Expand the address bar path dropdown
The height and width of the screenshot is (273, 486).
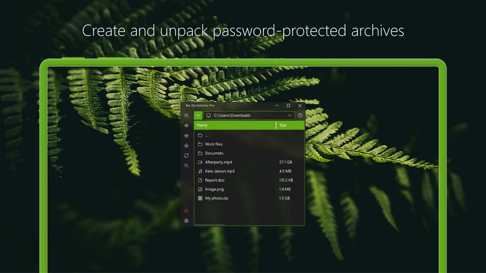click(289, 115)
